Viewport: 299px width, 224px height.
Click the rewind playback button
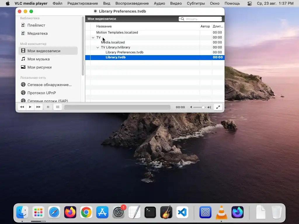[x=22, y=107]
